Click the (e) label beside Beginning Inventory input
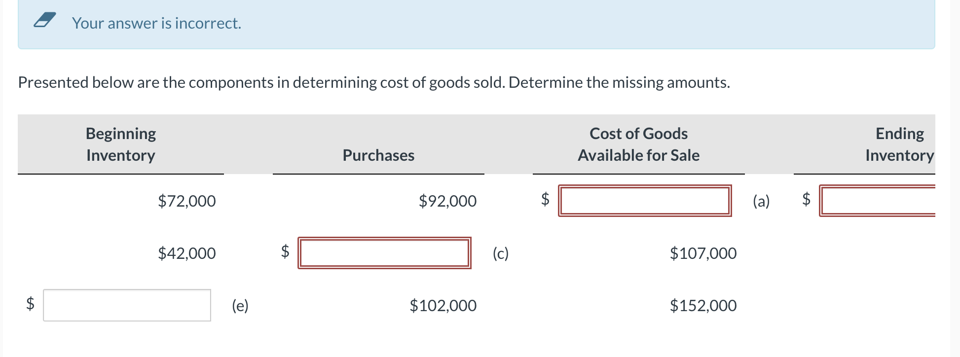 pyautogui.click(x=240, y=306)
